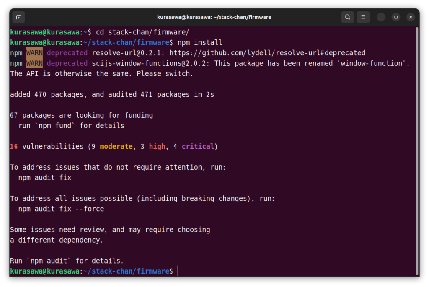The height and width of the screenshot is (287, 429).
Task: Click the 'npm fund' text
Action: click(x=55, y=126)
